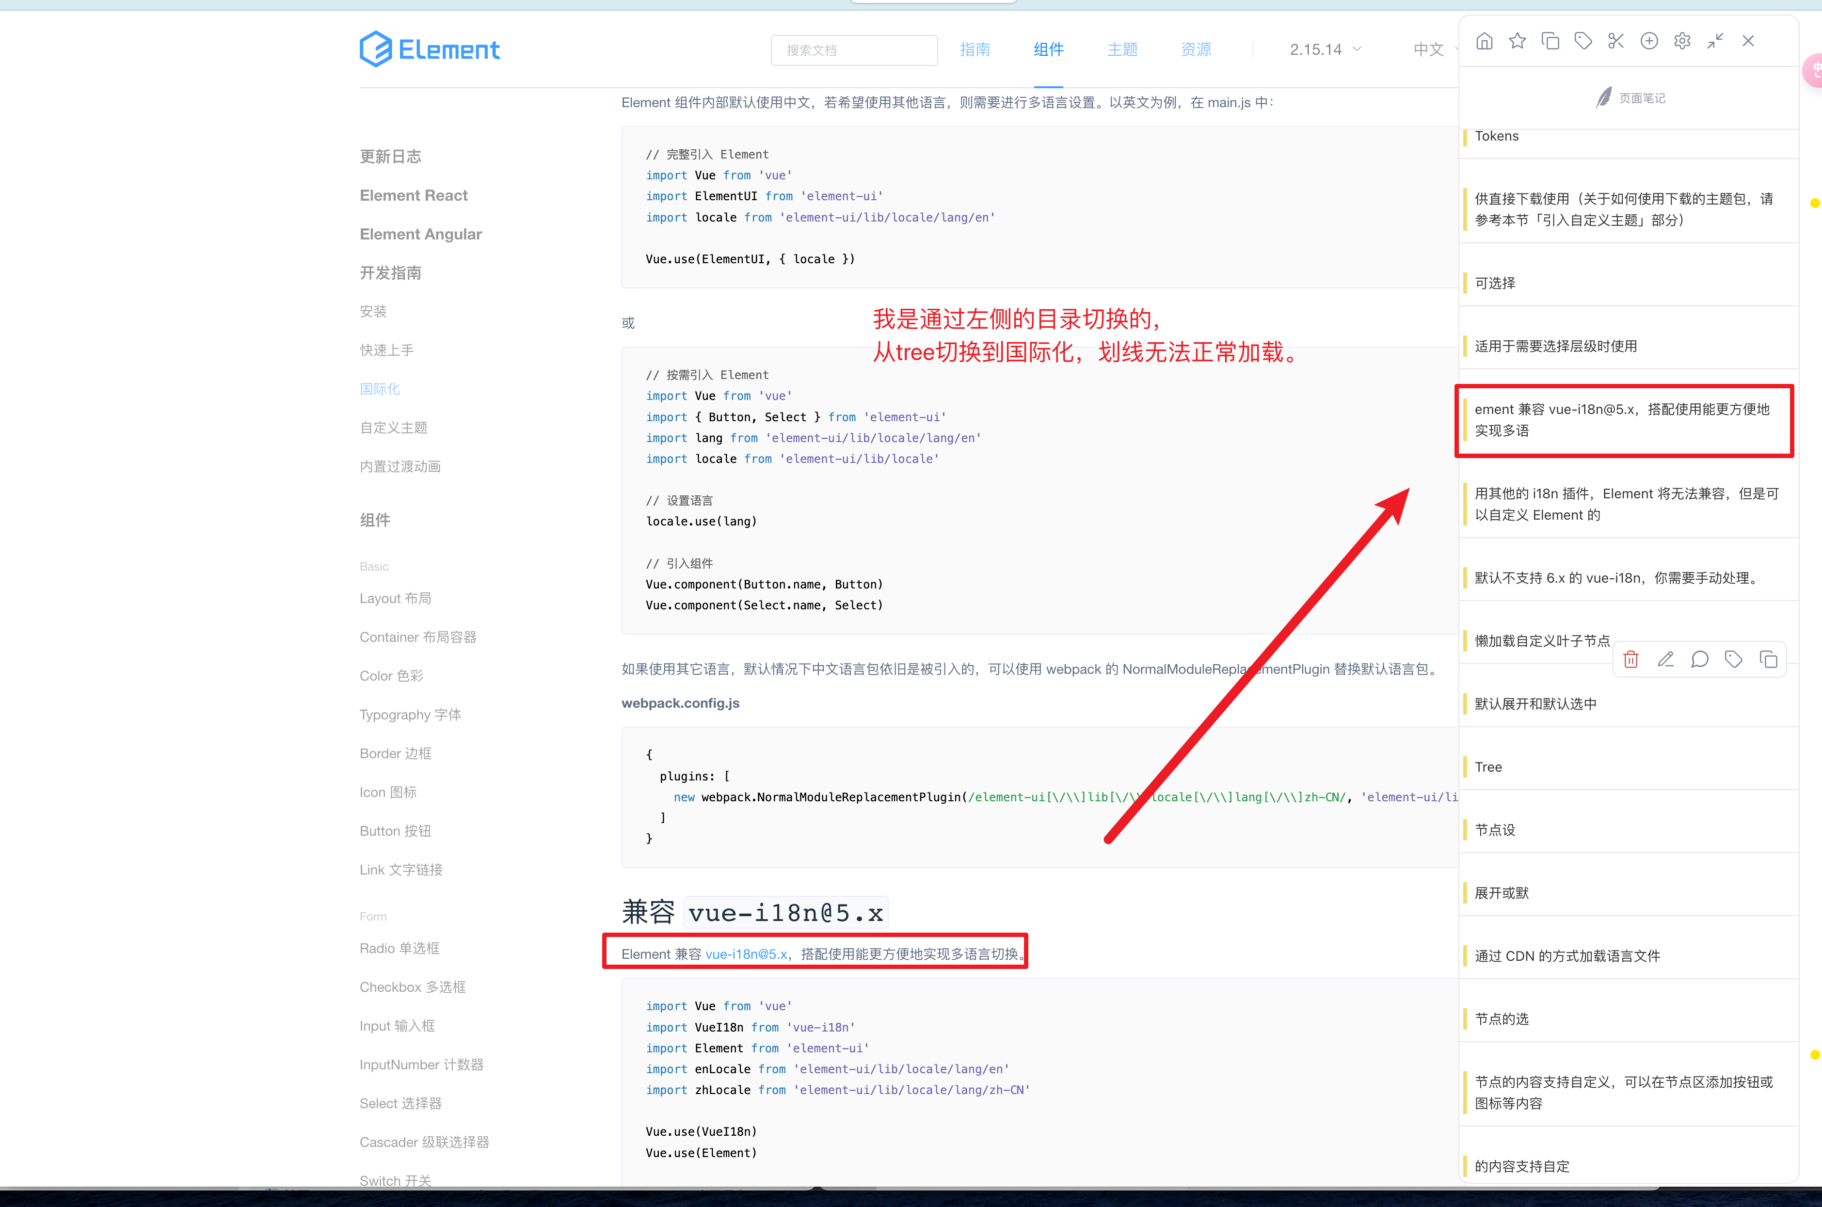The width and height of the screenshot is (1822, 1207).
Task: Open 快速上手 in the sidebar
Action: click(x=386, y=350)
